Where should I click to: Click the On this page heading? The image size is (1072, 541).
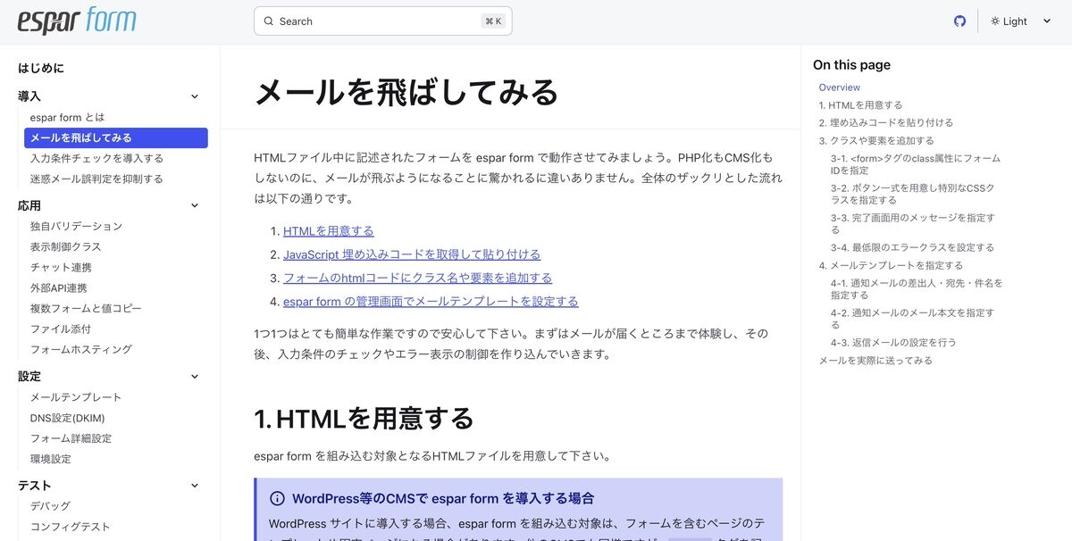coord(851,64)
